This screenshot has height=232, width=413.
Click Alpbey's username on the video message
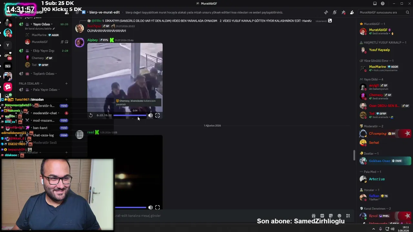click(92, 40)
